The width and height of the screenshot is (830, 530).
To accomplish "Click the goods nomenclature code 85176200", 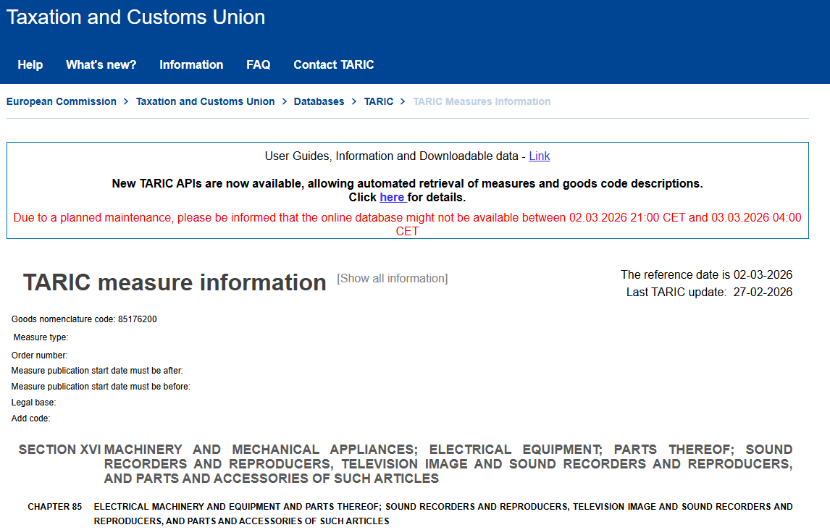I will click(137, 319).
